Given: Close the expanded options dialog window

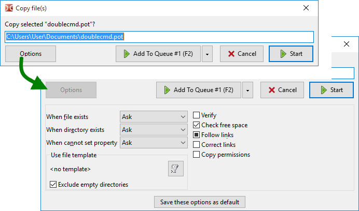Looking at the screenshot, I should coord(347,44).
